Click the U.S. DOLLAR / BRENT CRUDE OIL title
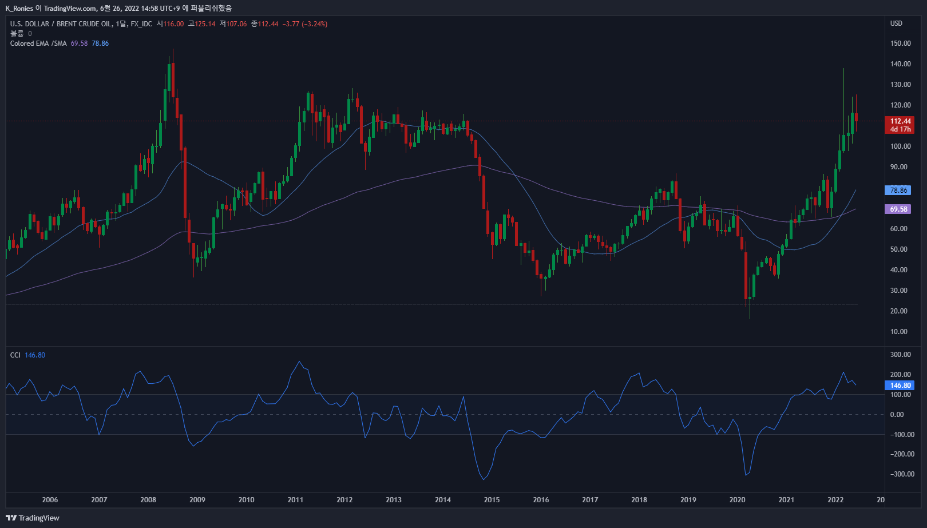This screenshot has height=528, width=927. [61, 24]
